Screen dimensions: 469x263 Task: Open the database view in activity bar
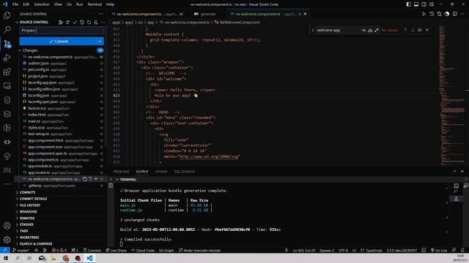pos(7,100)
